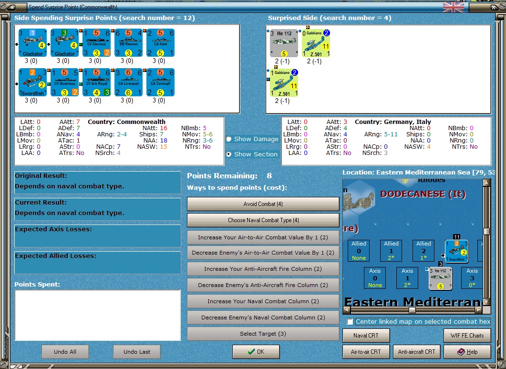
Task: Open the Help button
Action: click(467, 351)
